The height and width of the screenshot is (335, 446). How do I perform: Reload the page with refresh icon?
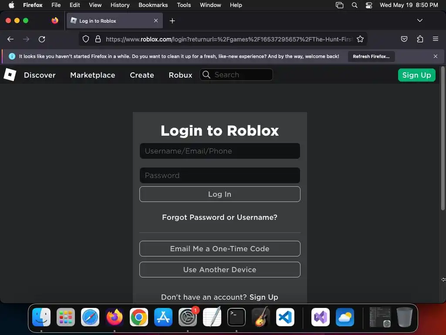42,39
